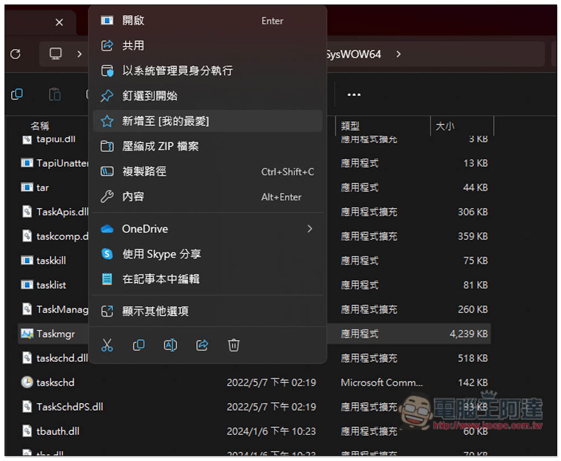Expand chevron after SysWOW64 in address bar
This screenshot has width=561, height=461.
click(x=398, y=54)
